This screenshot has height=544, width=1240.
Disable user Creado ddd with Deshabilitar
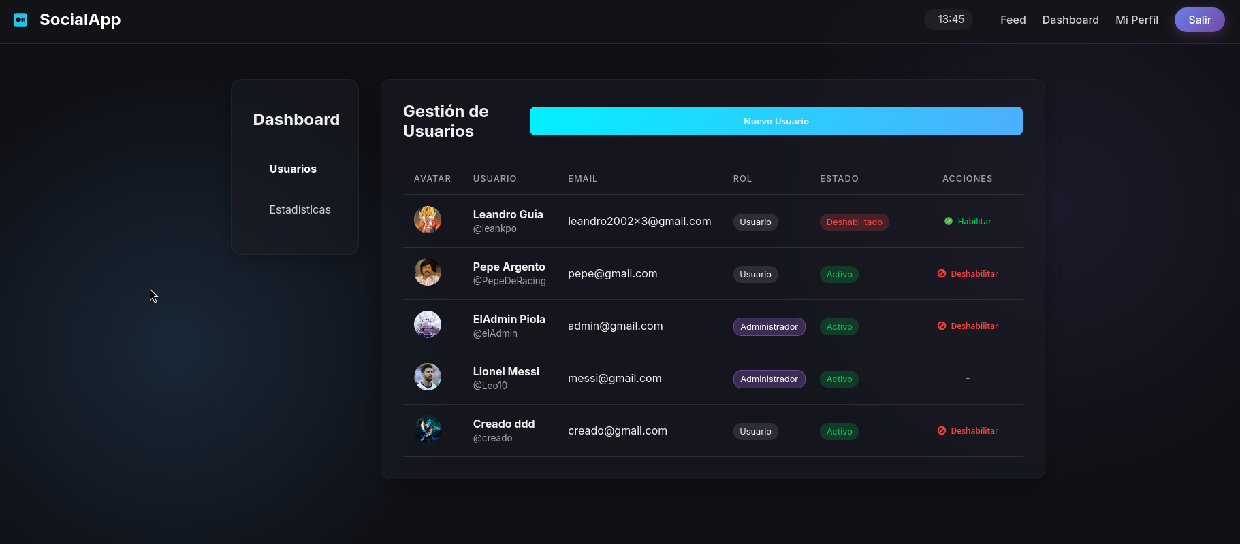[968, 430]
